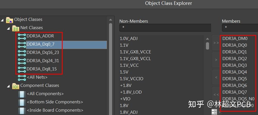The height and width of the screenshot is (115, 258).
Task: Click the Component Classes folder icon
Action: coord(16,86)
